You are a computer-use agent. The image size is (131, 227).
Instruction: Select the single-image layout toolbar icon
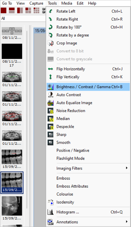coord(4,10)
